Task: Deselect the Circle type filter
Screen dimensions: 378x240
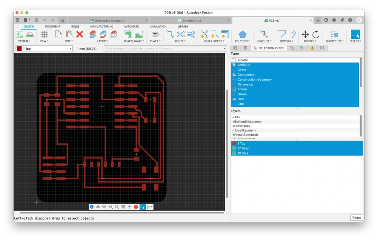Action: click(295, 70)
